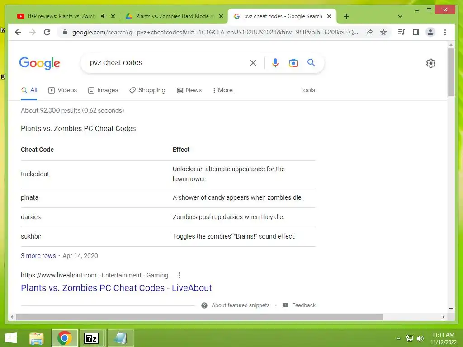Switch to Shopping results
Viewport: 463px width, 347px height.
click(147, 90)
